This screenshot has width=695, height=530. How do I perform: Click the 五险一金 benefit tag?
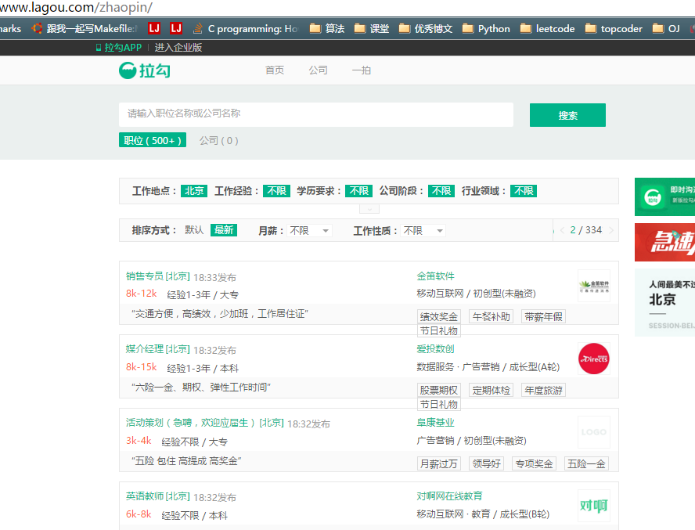tap(586, 464)
